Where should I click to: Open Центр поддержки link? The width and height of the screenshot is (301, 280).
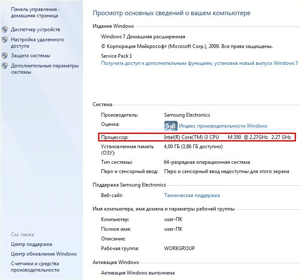[x=32, y=244]
